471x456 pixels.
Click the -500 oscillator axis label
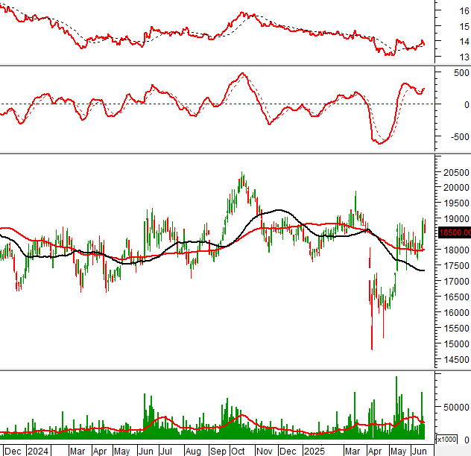[460, 136]
